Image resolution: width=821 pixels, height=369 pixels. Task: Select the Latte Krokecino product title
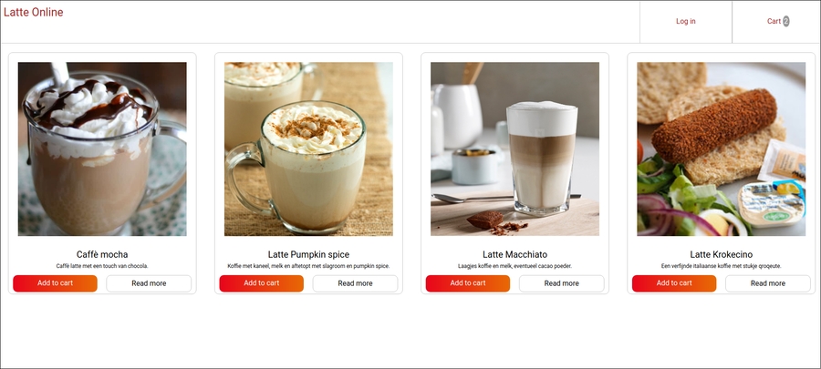721,254
